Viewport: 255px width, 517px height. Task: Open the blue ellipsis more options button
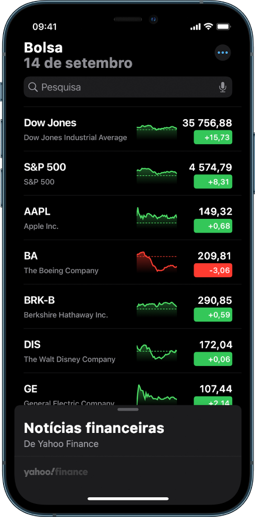point(223,53)
